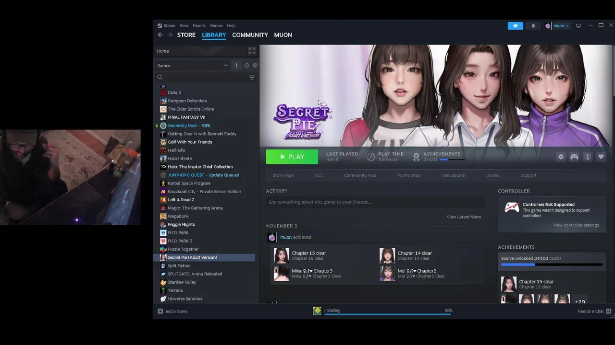Open the Store Page link
The height and width of the screenshot is (345, 615).
pyautogui.click(x=283, y=175)
